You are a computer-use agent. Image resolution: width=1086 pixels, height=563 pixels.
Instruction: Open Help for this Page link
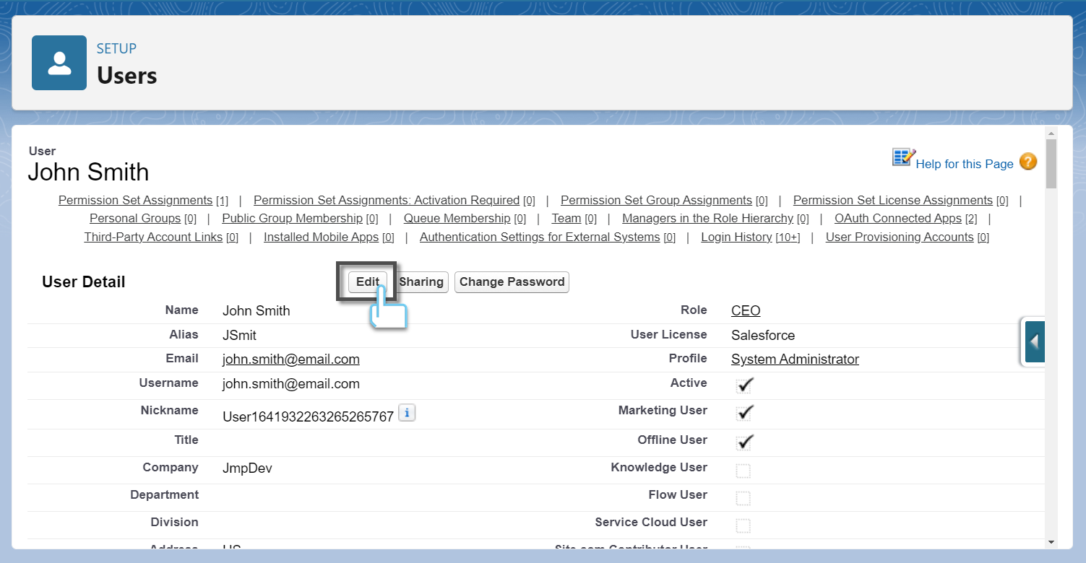964,165
